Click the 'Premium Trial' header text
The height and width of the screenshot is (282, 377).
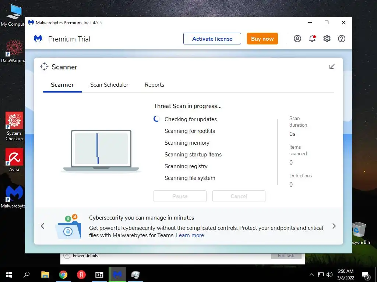[x=69, y=39]
